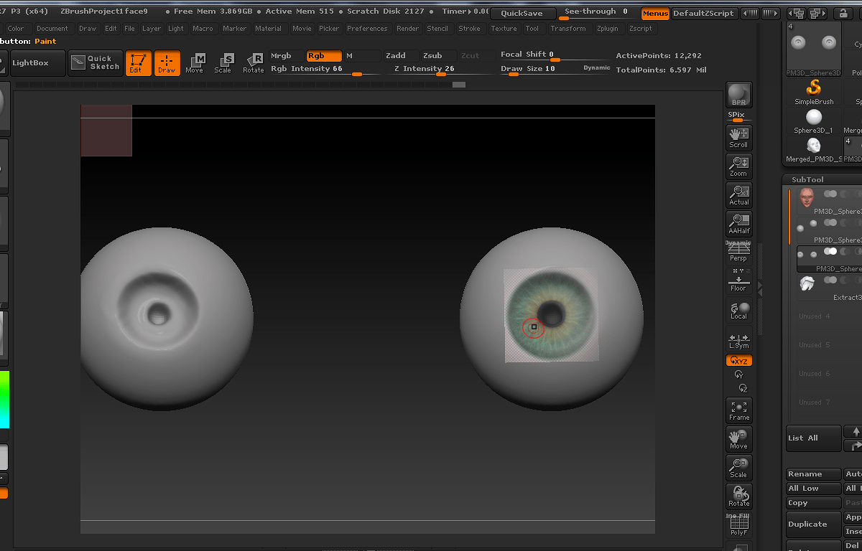Open the Stroke menu

point(470,29)
